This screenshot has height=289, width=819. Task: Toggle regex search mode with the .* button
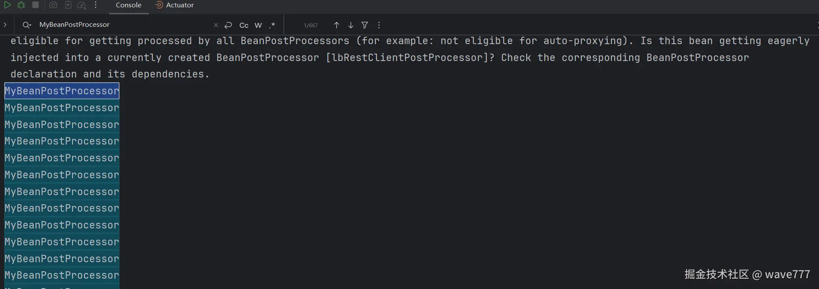pyautogui.click(x=272, y=25)
